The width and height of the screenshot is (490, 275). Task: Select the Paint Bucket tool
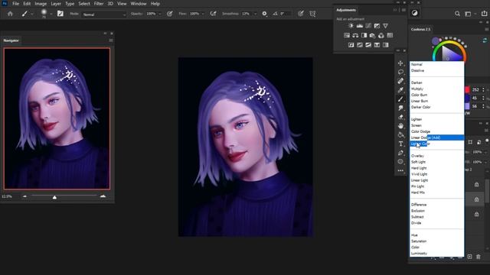click(400, 135)
